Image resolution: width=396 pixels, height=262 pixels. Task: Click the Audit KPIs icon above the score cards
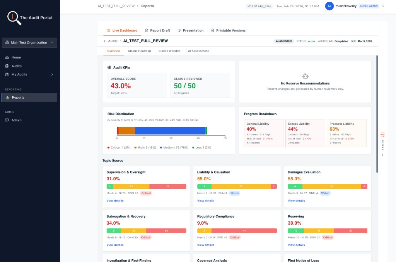109,67
